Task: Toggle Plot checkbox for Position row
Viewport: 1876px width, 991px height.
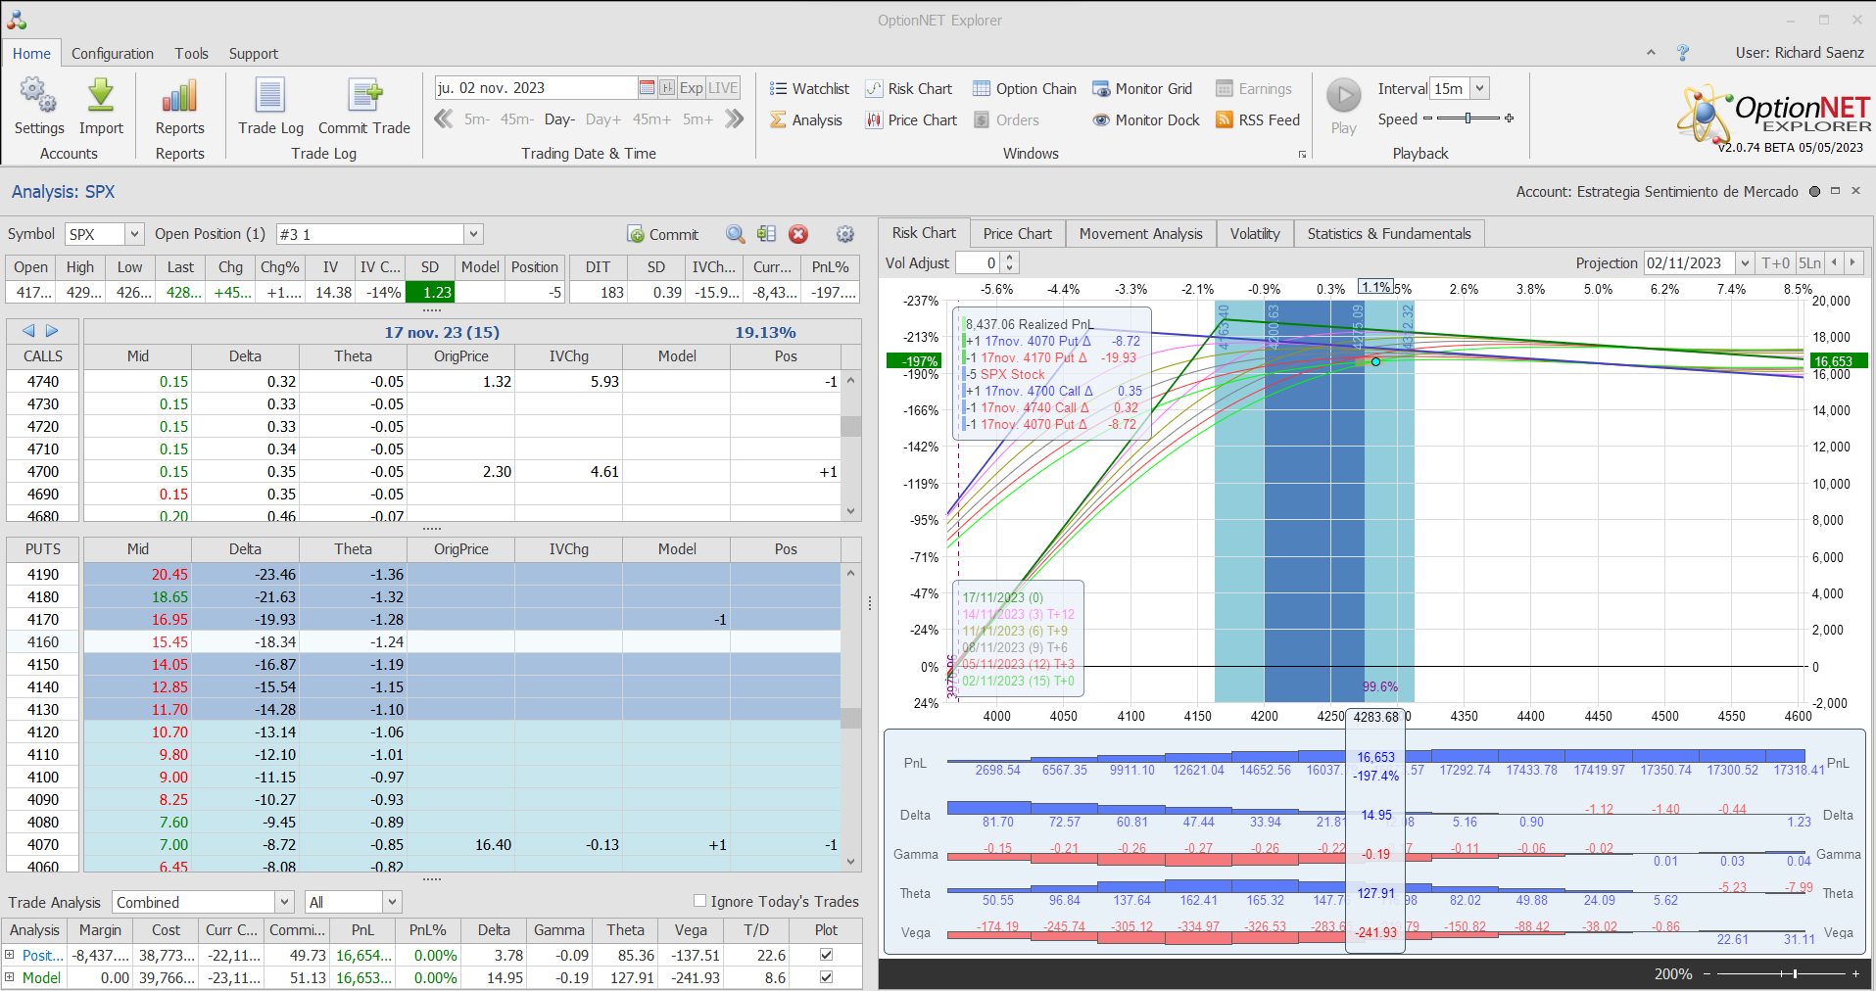Action: [x=826, y=955]
